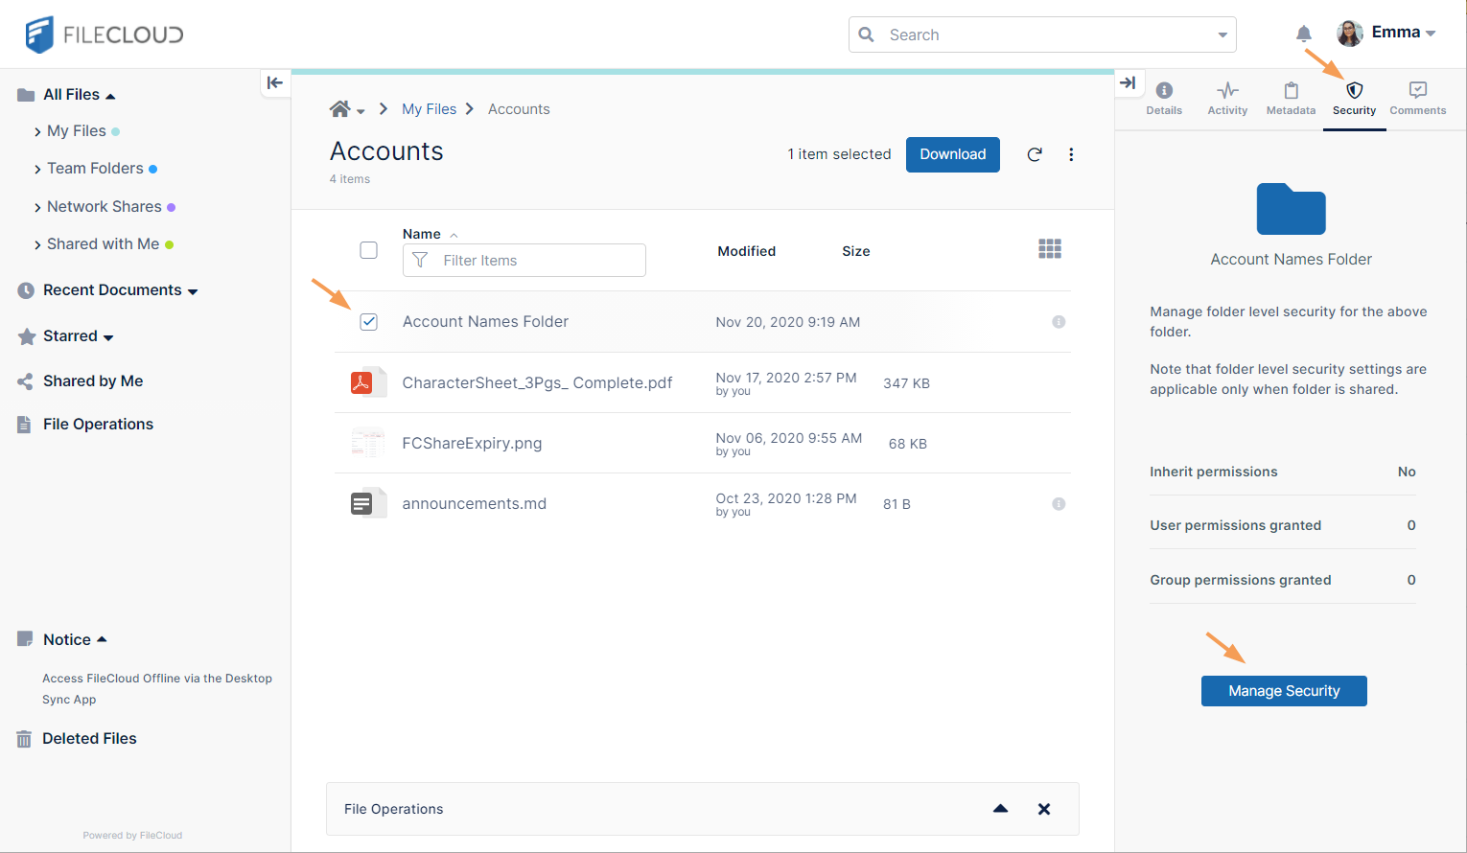Image resolution: width=1467 pixels, height=853 pixels.
Task: Uncheck the Account Names Folder checkbox
Action: 368,322
